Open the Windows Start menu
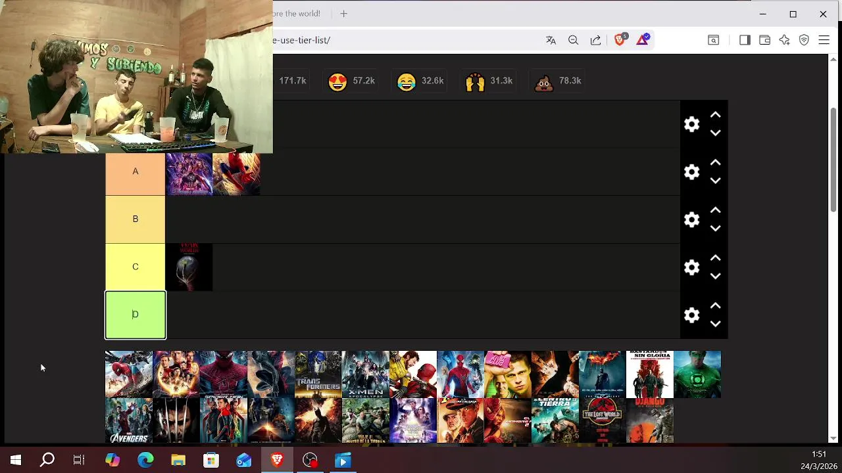 click(x=16, y=461)
